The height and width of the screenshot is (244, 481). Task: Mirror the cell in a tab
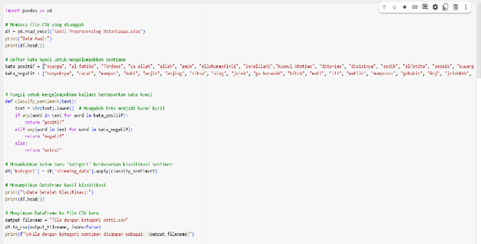click(x=445, y=7)
